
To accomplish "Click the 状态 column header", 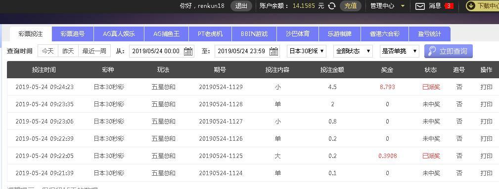I will click(431, 70).
